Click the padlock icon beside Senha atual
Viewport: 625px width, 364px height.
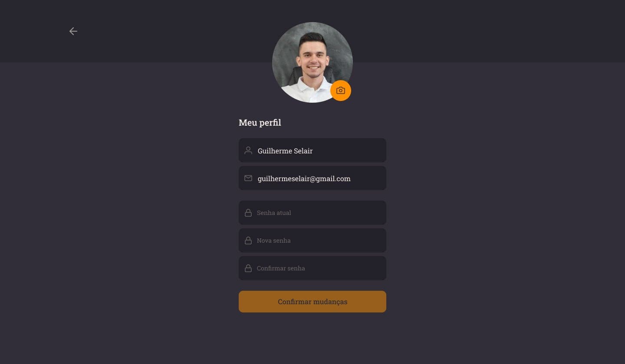[x=248, y=213]
